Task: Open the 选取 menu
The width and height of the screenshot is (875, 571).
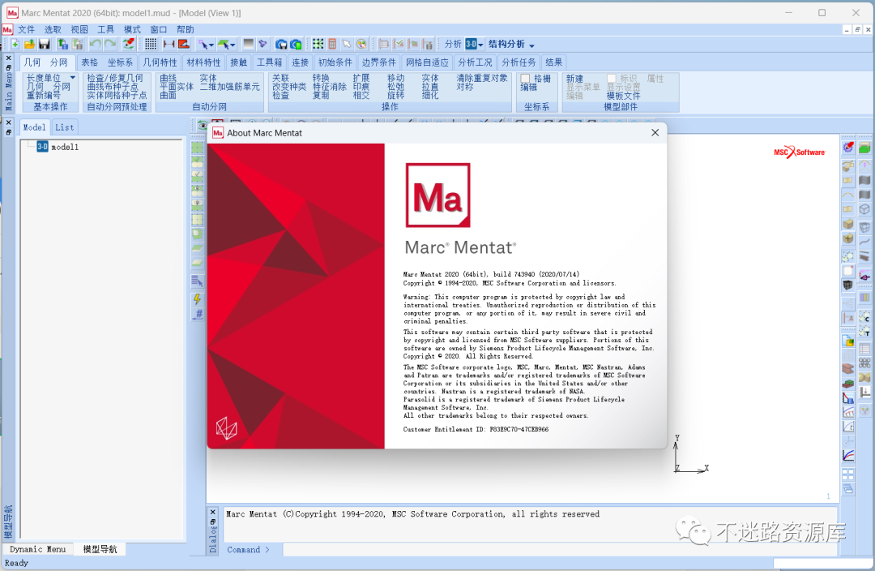Action: pos(53,30)
